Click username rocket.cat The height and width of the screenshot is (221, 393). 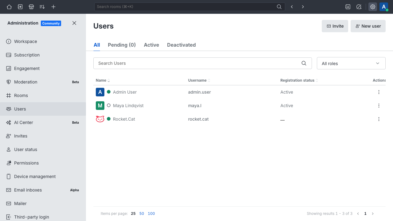tap(198, 119)
